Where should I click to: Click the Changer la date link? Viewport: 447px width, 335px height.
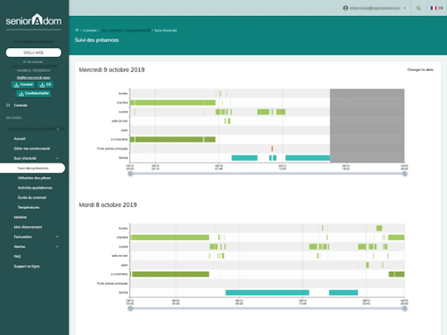(420, 70)
